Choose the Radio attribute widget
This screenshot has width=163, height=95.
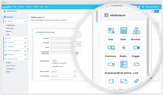(x=123, y=48)
